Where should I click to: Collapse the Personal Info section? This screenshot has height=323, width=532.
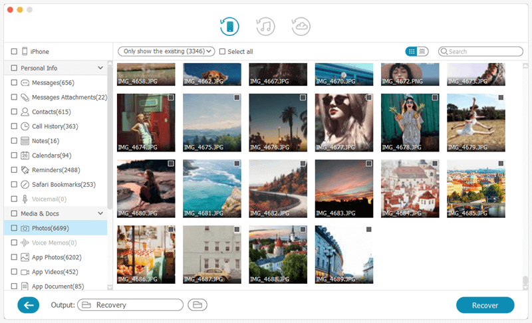[100, 68]
